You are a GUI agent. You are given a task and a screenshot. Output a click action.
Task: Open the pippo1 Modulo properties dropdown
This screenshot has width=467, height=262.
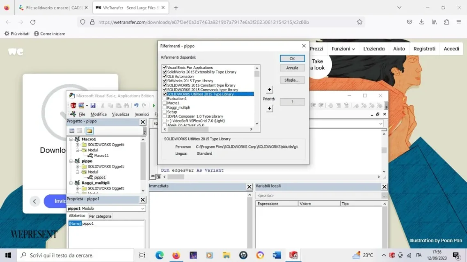[x=142, y=209]
